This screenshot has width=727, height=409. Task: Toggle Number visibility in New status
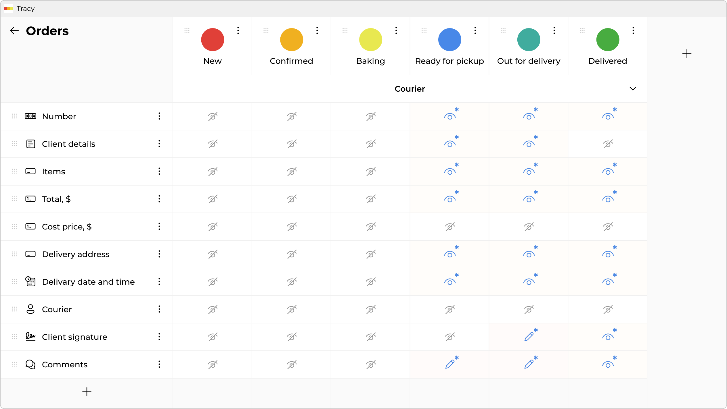pyautogui.click(x=213, y=116)
